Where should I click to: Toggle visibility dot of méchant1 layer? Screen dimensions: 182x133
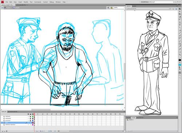coord(28,117)
